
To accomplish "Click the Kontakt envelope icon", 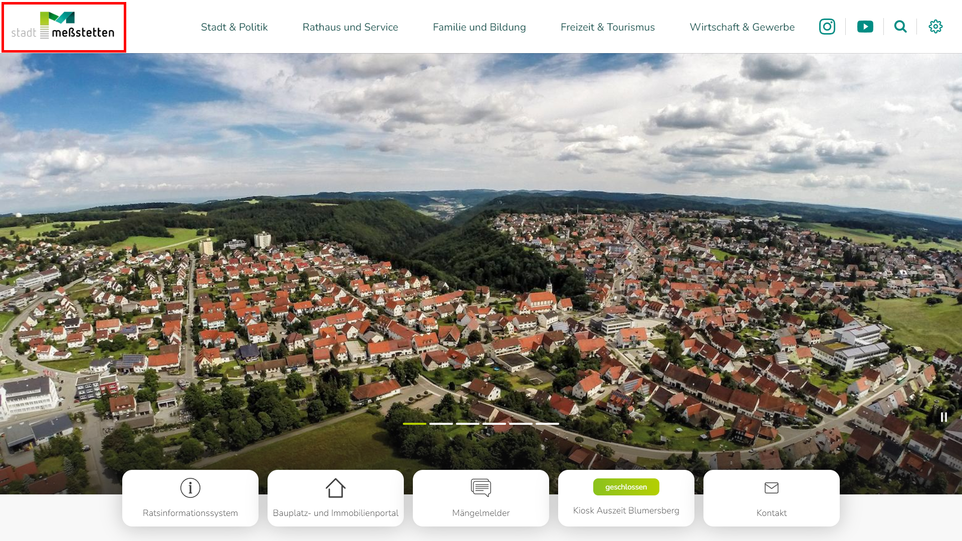I will pyautogui.click(x=771, y=487).
